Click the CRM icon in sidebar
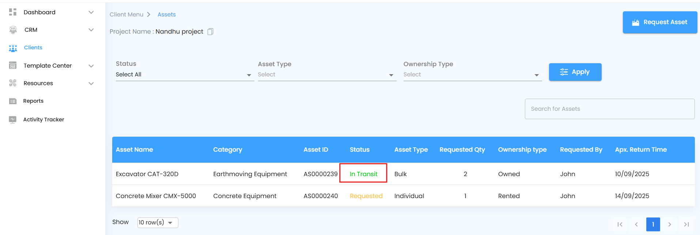 click(13, 30)
